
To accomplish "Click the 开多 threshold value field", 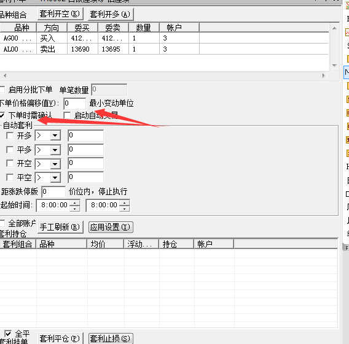I will (85, 136).
